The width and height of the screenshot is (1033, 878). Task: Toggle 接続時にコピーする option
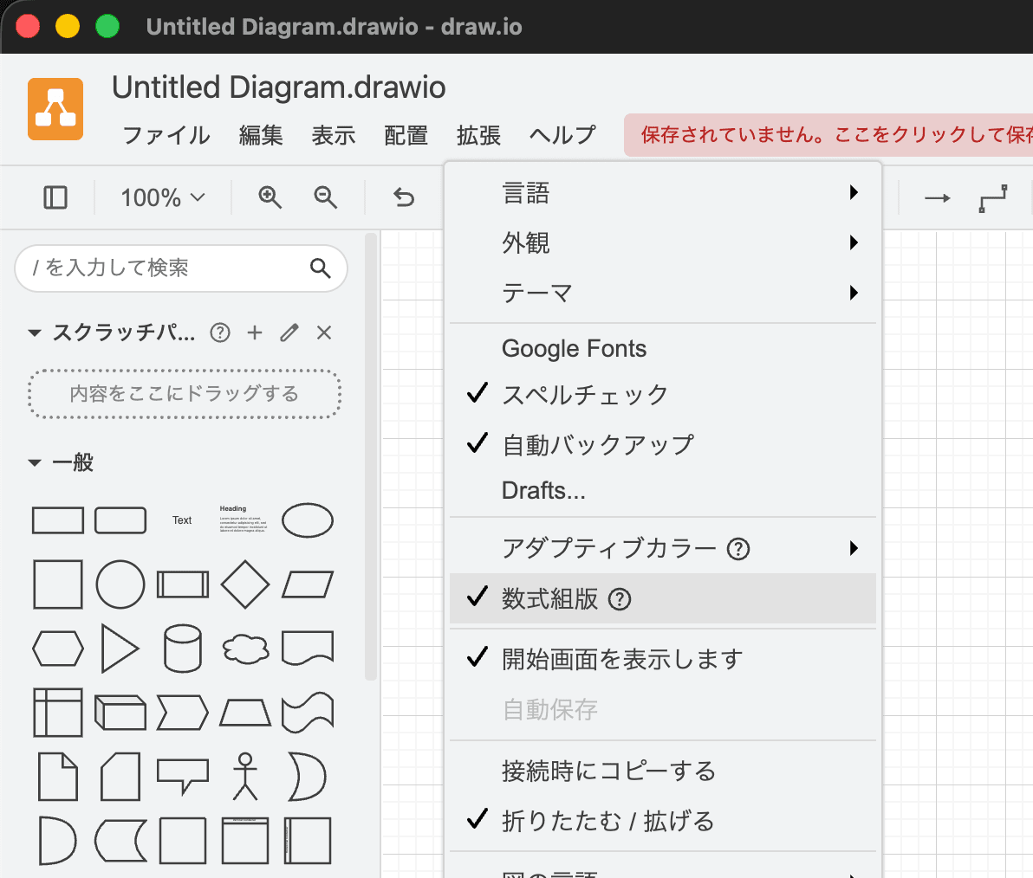click(663, 771)
